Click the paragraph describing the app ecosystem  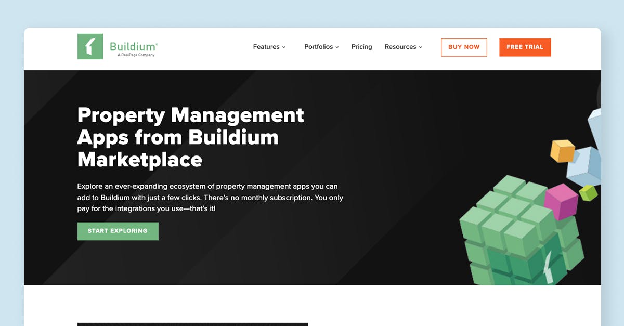click(x=208, y=198)
